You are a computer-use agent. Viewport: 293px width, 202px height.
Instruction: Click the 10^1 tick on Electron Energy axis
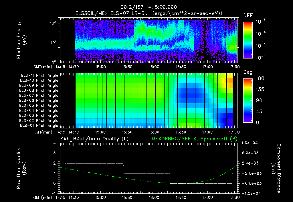(53, 43)
